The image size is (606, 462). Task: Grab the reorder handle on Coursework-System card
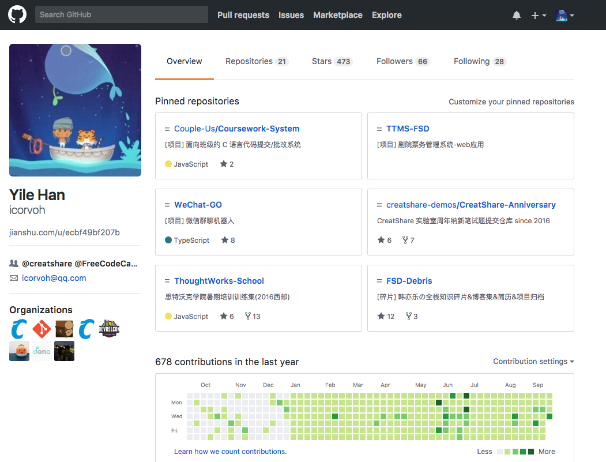click(167, 129)
